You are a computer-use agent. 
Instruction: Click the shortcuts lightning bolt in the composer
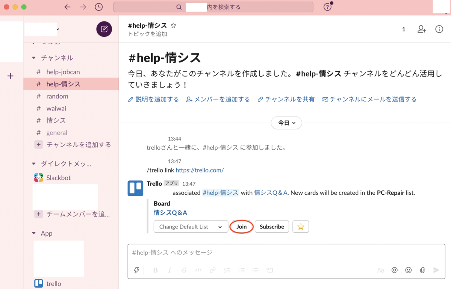point(137,270)
